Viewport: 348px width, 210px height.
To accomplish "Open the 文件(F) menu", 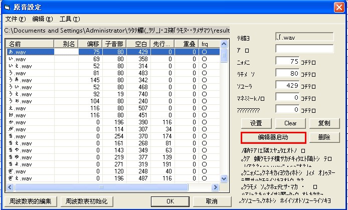I will (16, 19).
